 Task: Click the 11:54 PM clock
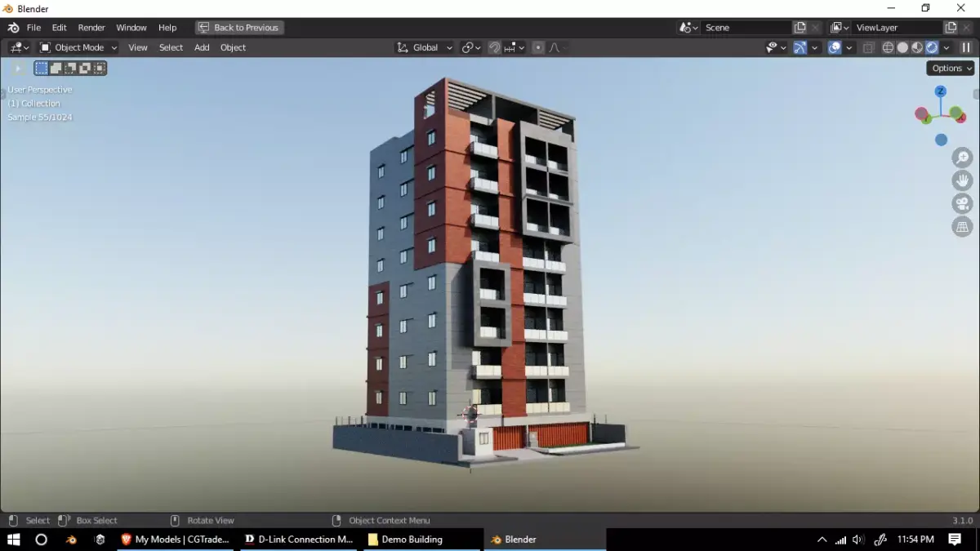click(x=915, y=540)
